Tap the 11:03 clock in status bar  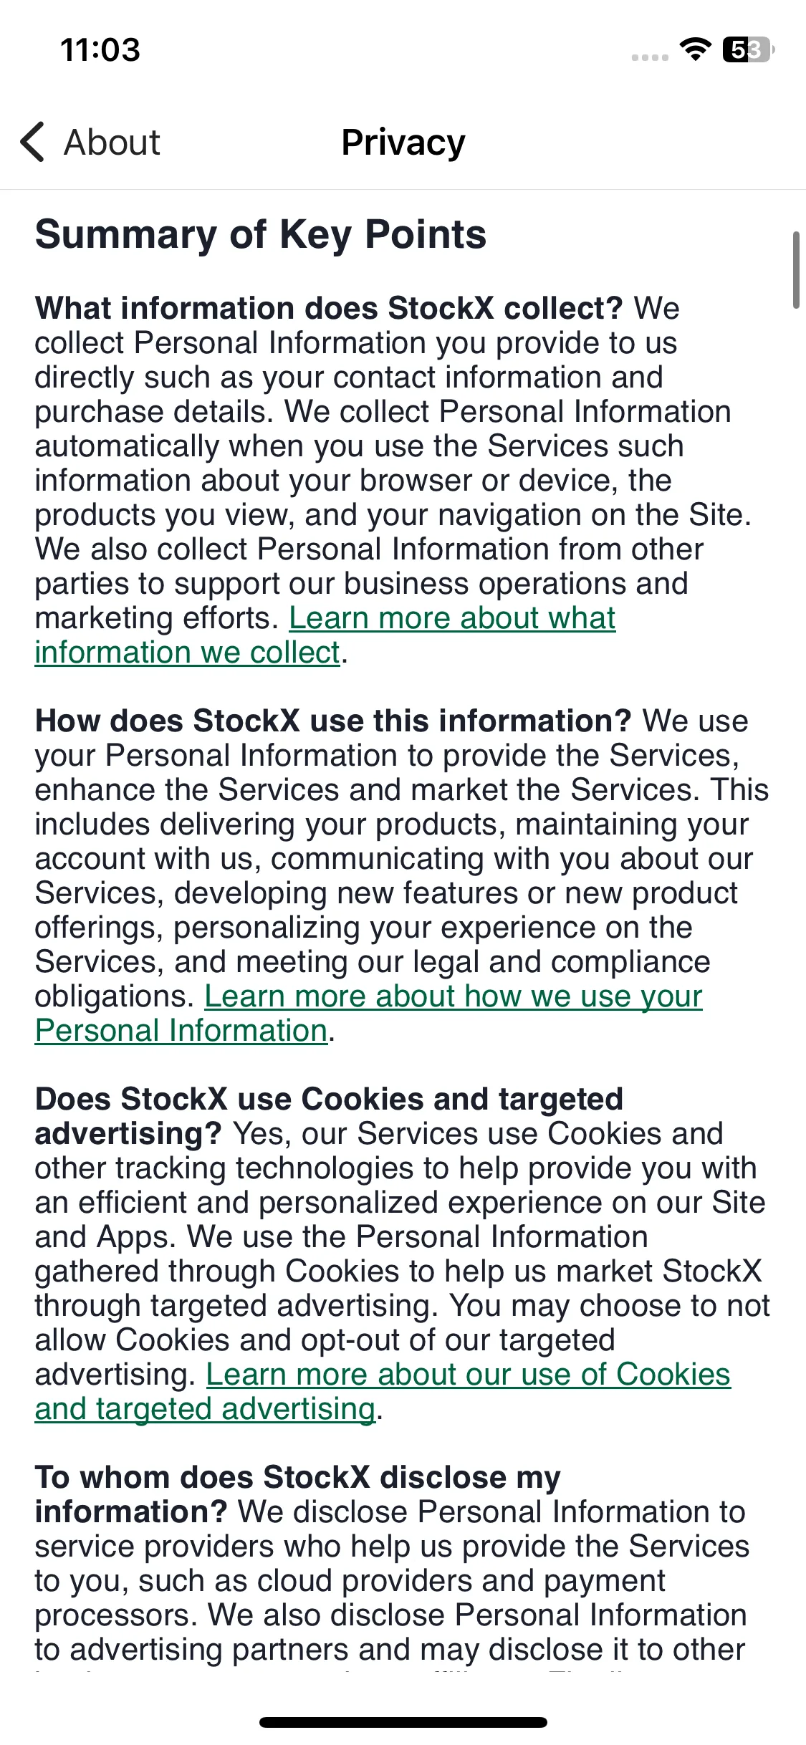[100, 50]
